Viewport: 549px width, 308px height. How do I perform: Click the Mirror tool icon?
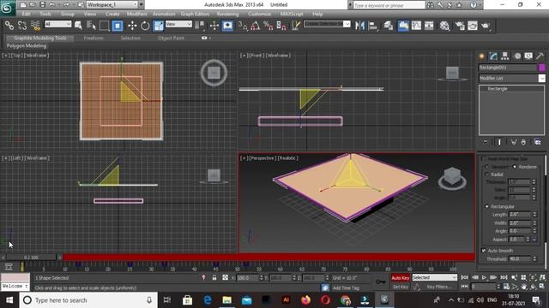pos(359,26)
